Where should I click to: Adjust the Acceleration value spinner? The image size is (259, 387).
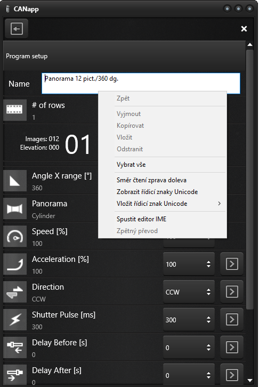click(189, 264)
